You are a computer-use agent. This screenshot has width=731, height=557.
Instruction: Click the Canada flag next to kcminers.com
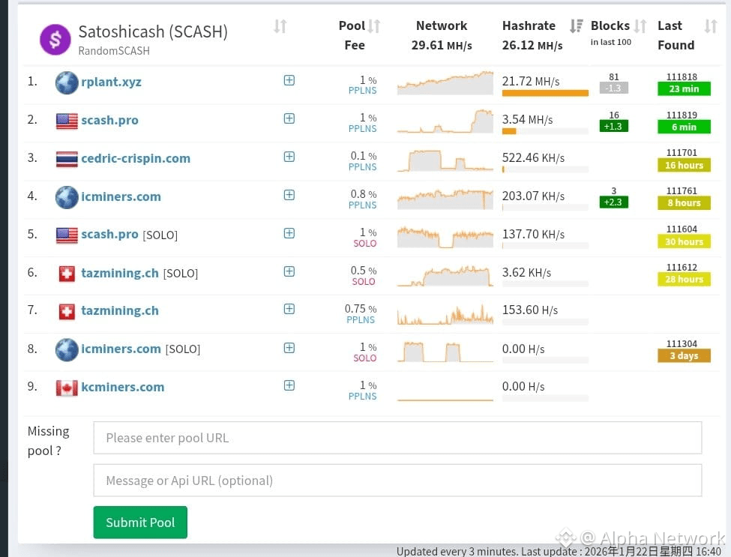point(67,388)
